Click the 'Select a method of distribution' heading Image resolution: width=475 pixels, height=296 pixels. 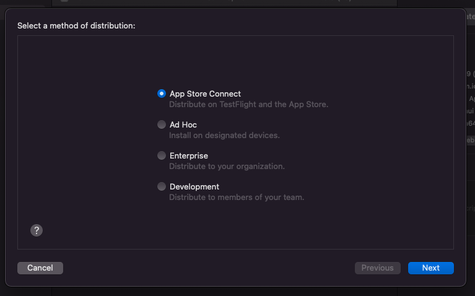pos(76,26)
